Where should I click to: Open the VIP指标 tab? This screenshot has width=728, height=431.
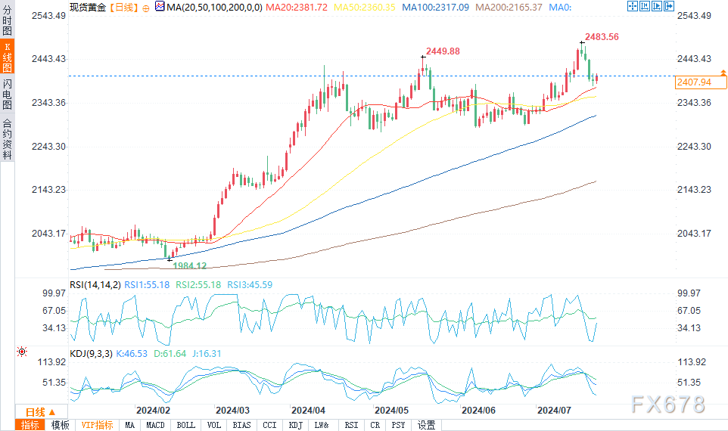coord(97,425)
